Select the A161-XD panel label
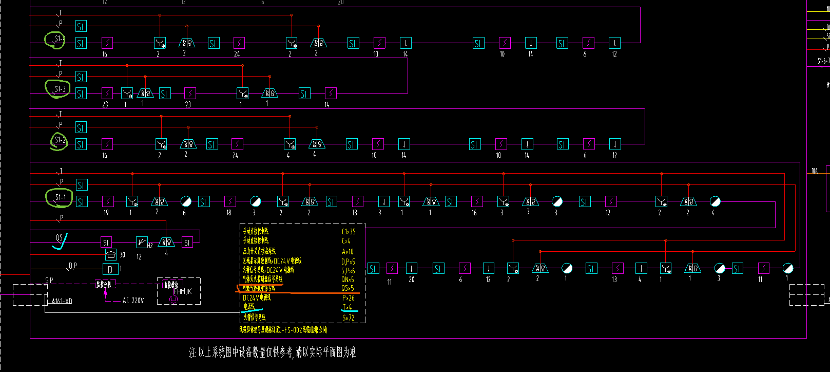The image size is (830, 372). coord(62,301)
